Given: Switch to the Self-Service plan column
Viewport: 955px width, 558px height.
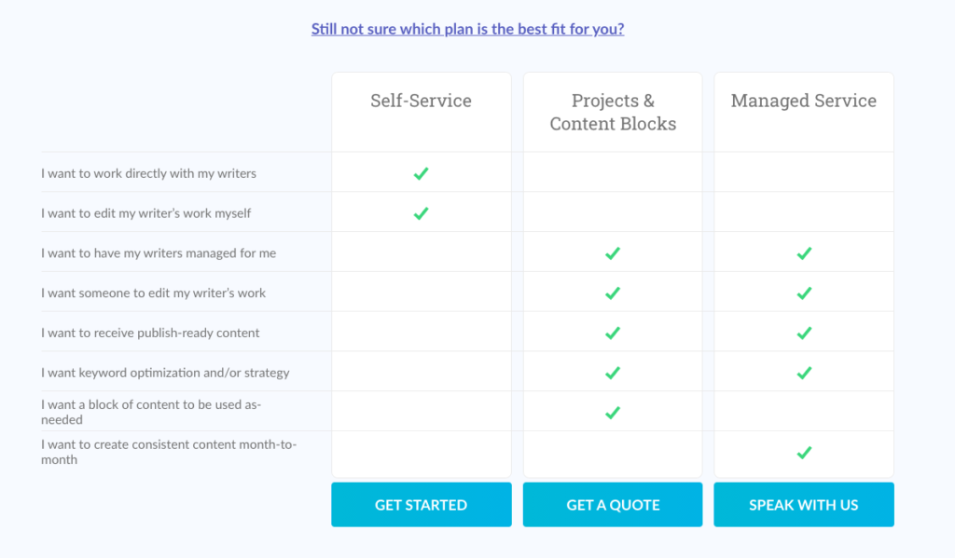Looking at the screenshot, I should [421, 100].
